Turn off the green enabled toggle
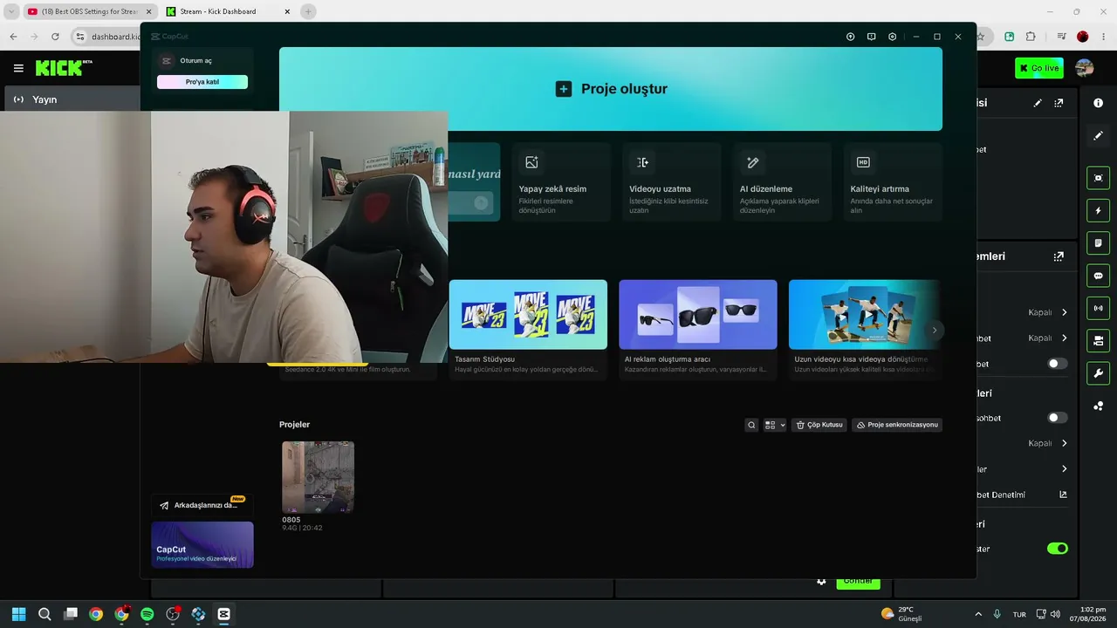 pos(1058,549)
